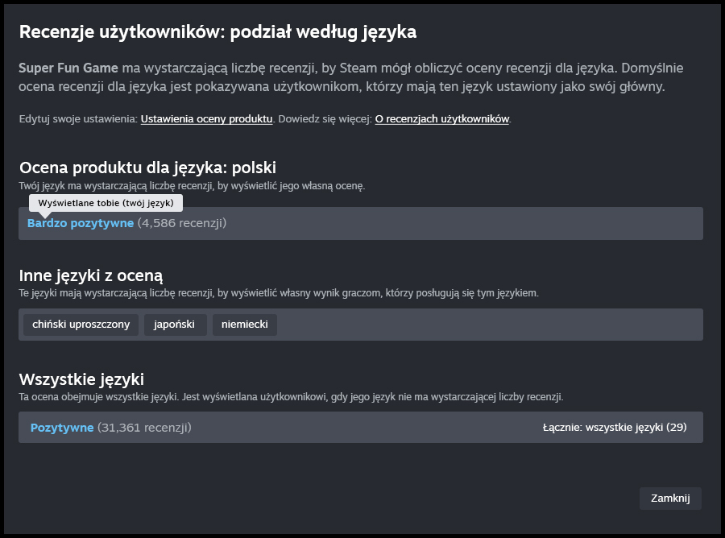Image resolution: width=725 pixels, height=538 pixels.
Task: Click Łącznie: wszystkie języki (29) label
Action: [615, 428]
